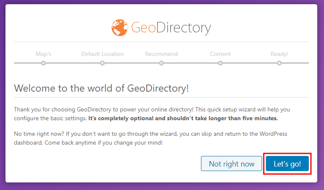Image resolution: width=324 pixels, height=190 pixels.
Task: Click the circle marker under Ready!
Action: coord(279,63)
